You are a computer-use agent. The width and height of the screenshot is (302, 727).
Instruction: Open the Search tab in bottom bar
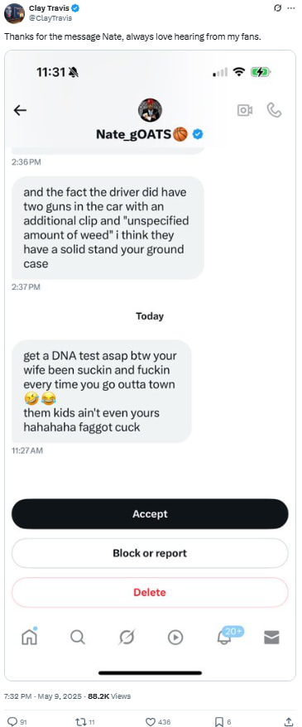[78, 637]
